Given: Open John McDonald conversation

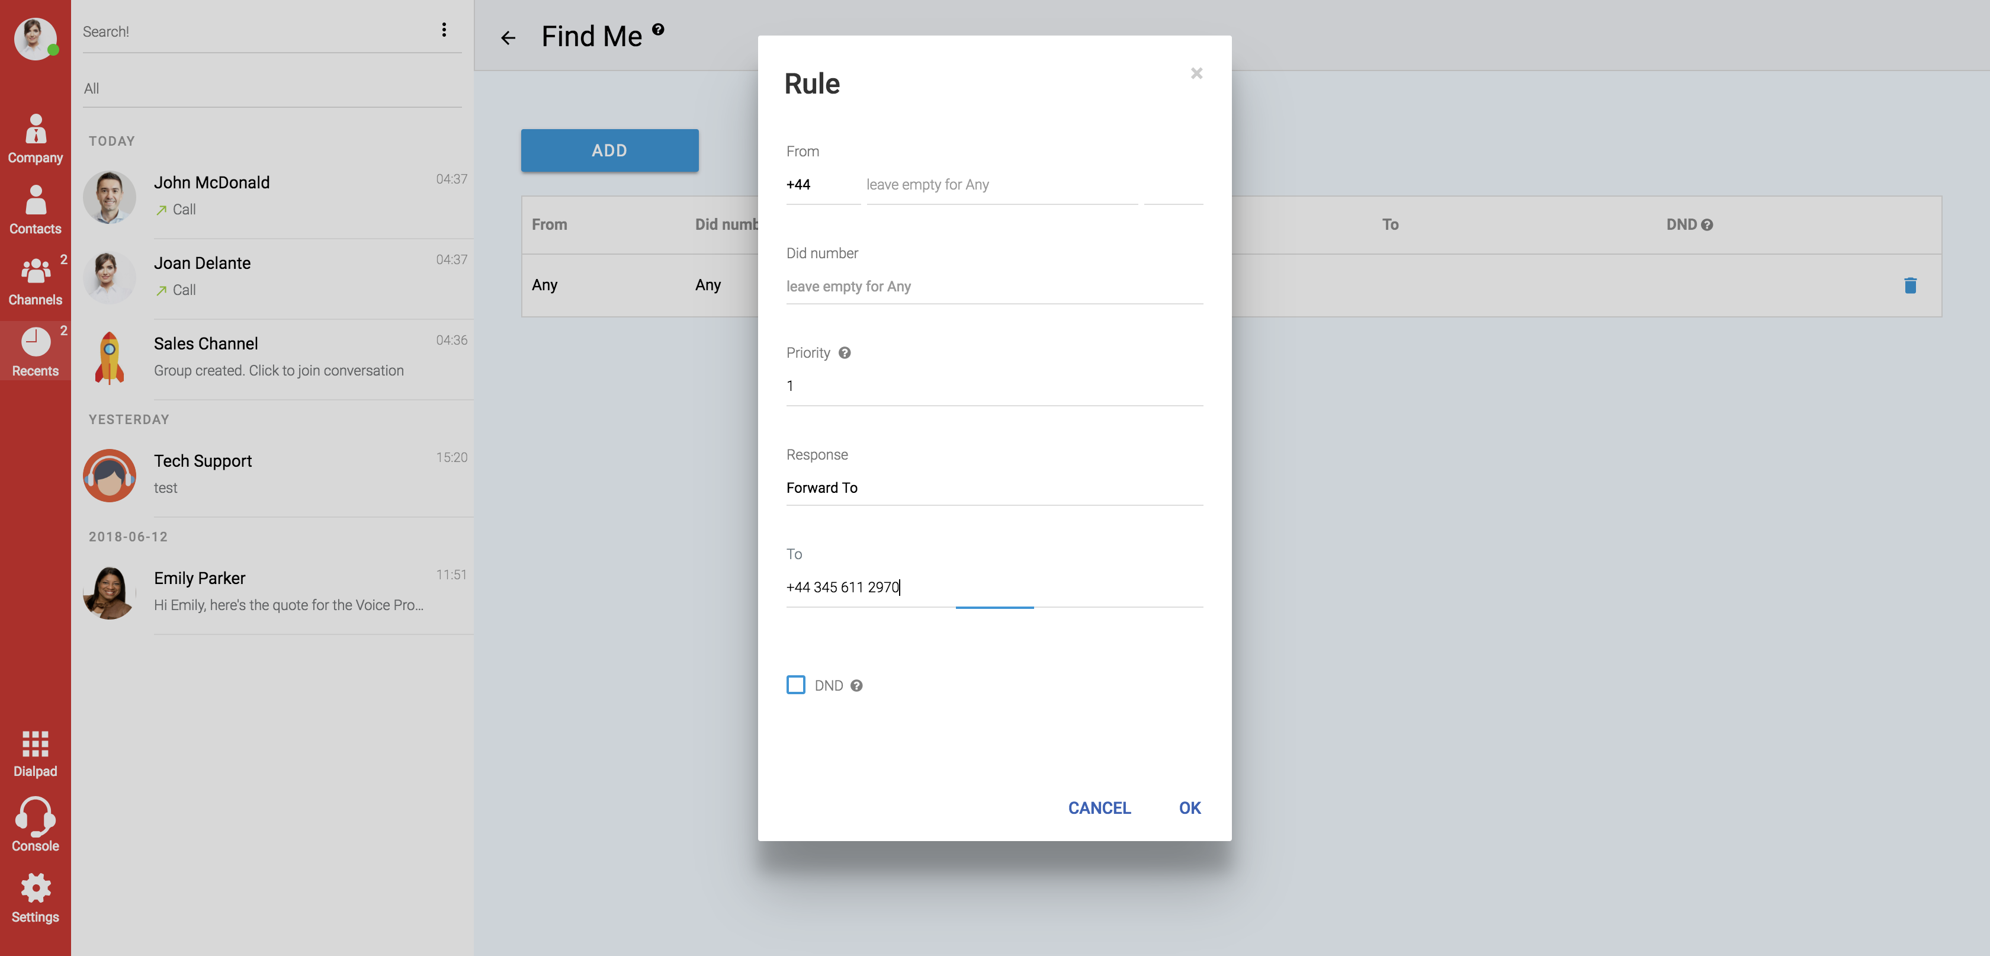Looking at the screenshot, I should (x=274, y=196).
